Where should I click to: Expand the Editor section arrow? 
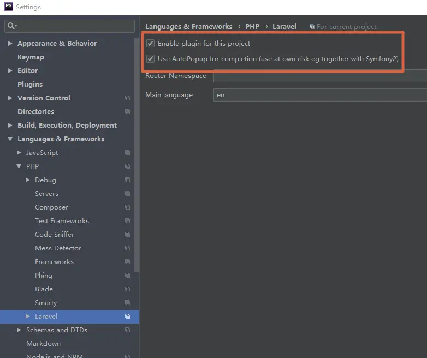[10, 71]
